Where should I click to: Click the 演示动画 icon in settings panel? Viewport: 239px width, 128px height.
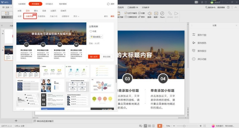click(194, 59)
